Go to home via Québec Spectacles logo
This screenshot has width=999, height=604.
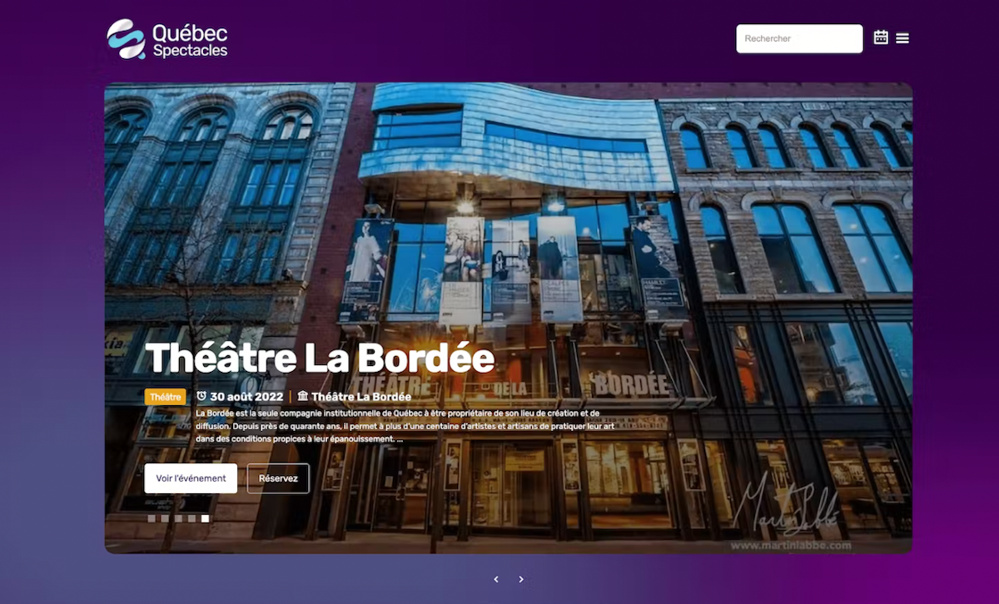pyautogui.click(x=167, y=39)
